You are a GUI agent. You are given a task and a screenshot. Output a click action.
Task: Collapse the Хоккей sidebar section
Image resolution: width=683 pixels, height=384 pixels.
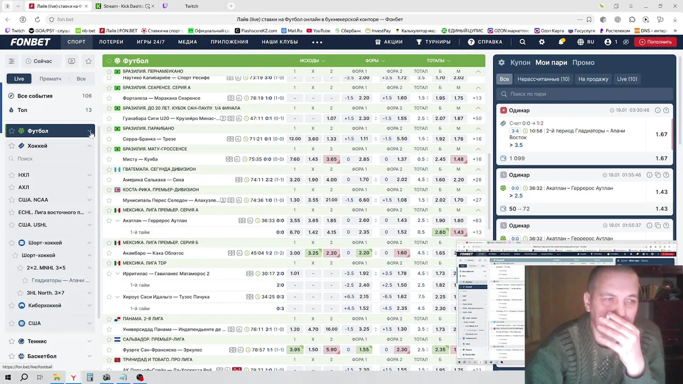[x=89, y=146]
